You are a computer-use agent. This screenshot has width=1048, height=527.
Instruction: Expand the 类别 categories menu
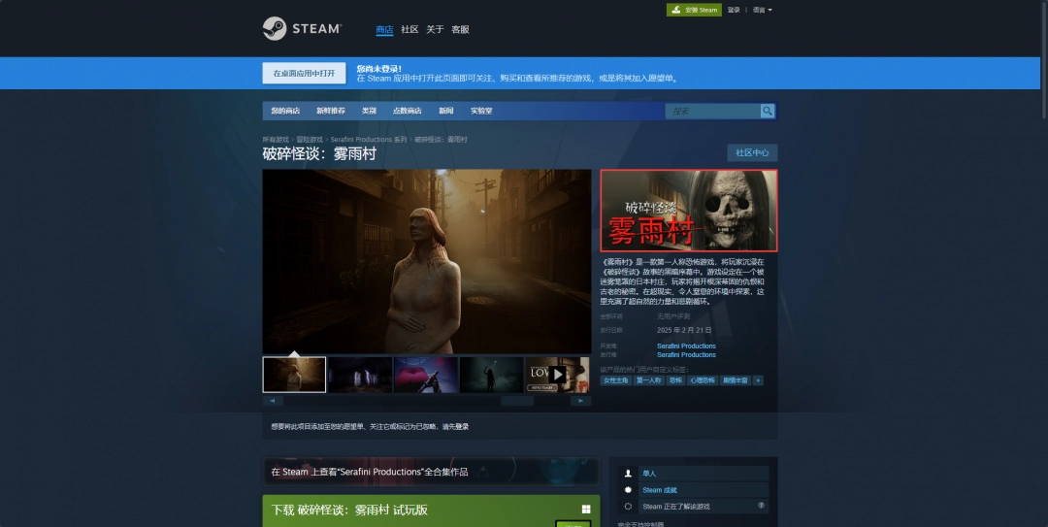point(369,111)
